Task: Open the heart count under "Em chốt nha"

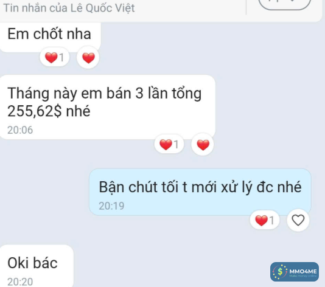Action: [55, 57]
